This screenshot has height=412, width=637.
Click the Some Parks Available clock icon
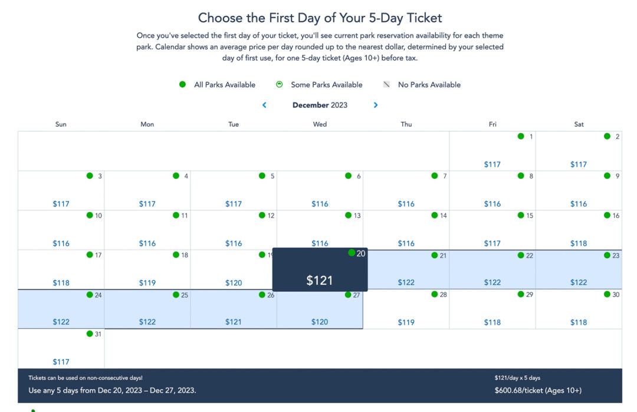click(x=279, y=84)
